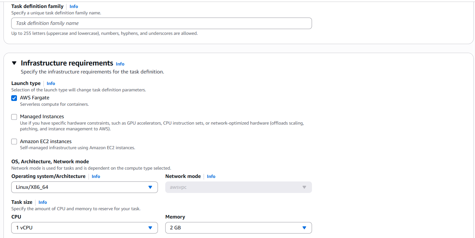View the Infrastructure requirements Info
The height and width of the screenshot is (238, 475).
click(120, 64)
